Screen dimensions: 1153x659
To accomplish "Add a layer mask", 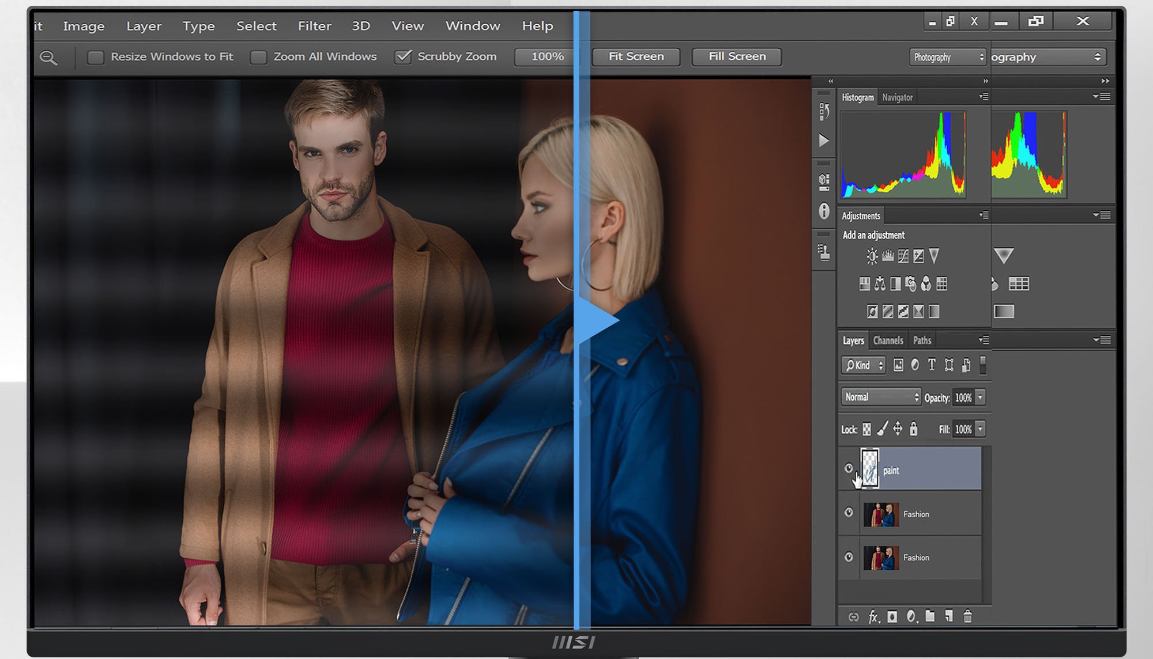I will pyautogui.click(x=892, y=617).
